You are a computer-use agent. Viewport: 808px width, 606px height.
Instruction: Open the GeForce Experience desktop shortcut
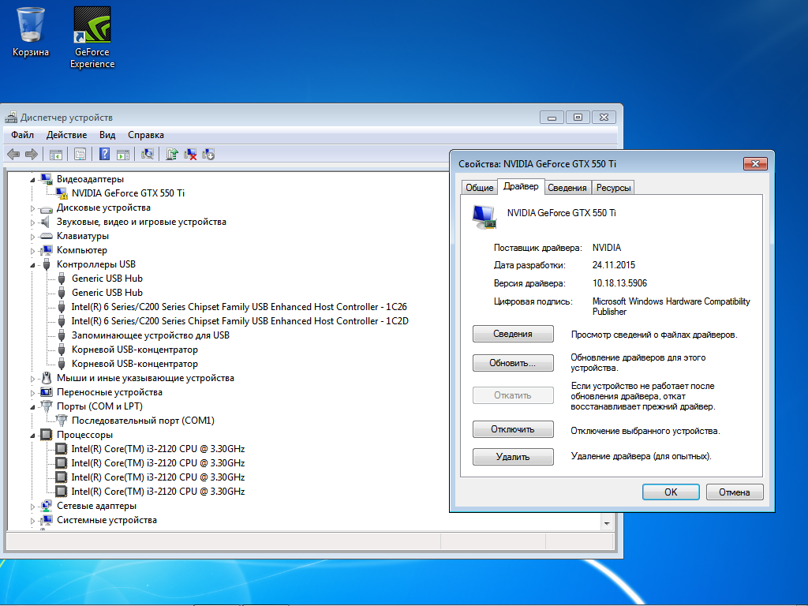92,38
